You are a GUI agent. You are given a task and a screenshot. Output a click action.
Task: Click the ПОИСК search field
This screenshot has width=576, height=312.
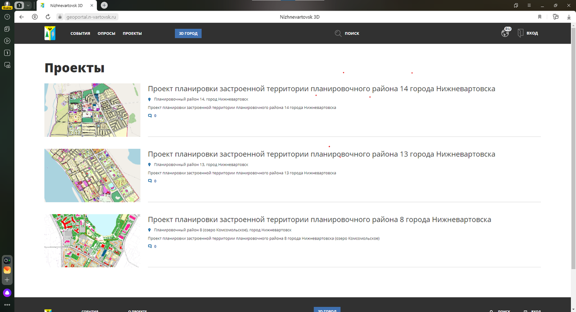tap(352, 34)
